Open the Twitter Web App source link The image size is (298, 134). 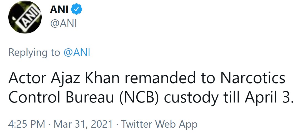[159, 125]
